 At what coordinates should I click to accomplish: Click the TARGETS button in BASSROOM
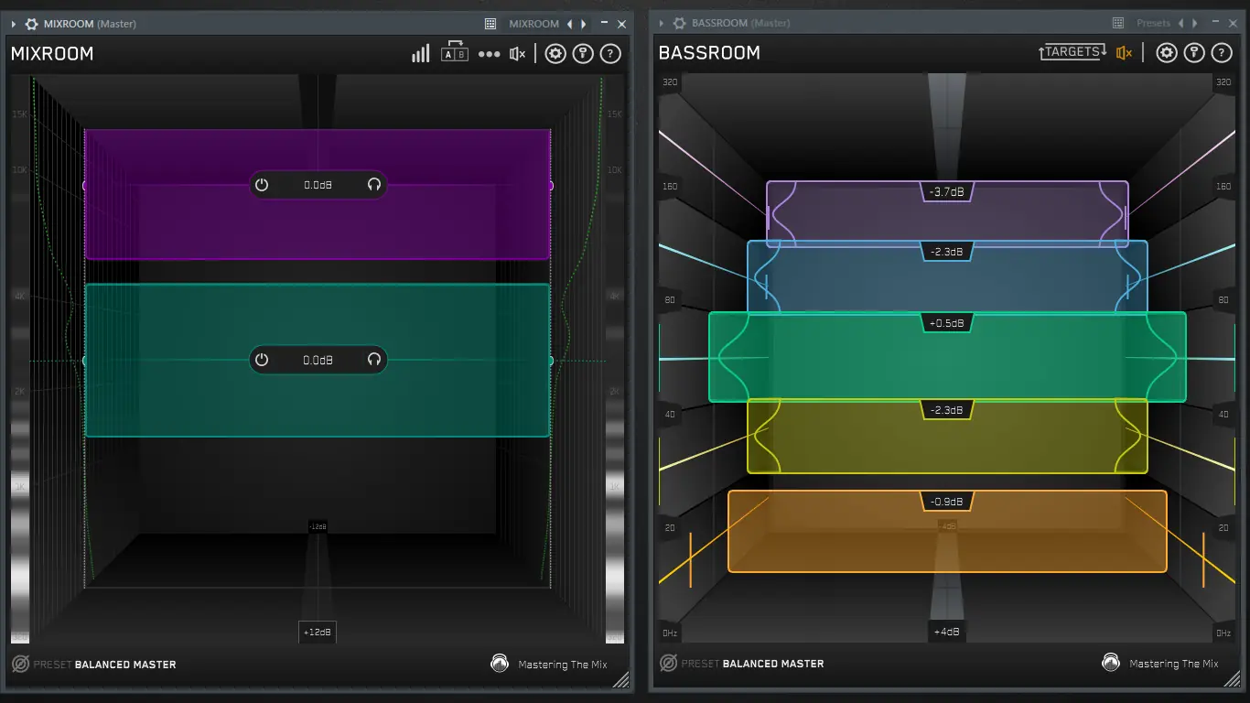1072,52
